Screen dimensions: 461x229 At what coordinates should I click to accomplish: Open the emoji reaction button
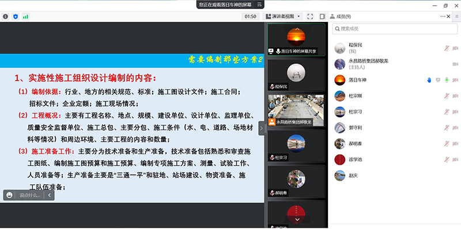click(x=9, y=195)
